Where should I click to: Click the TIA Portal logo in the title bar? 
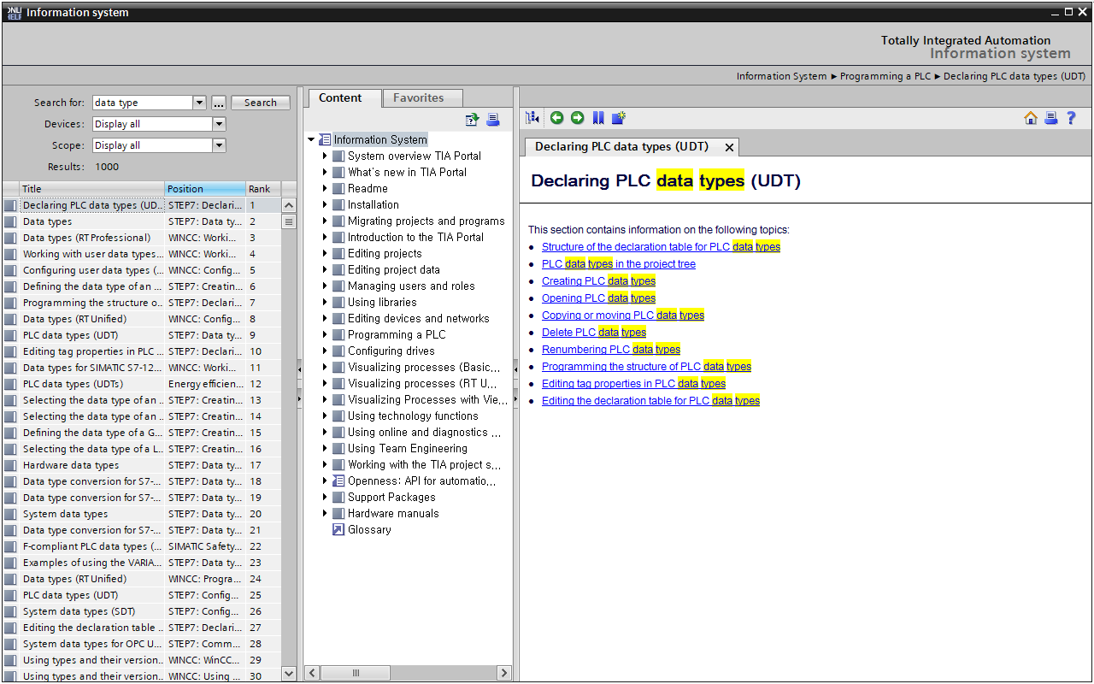[x=14, y=12]
